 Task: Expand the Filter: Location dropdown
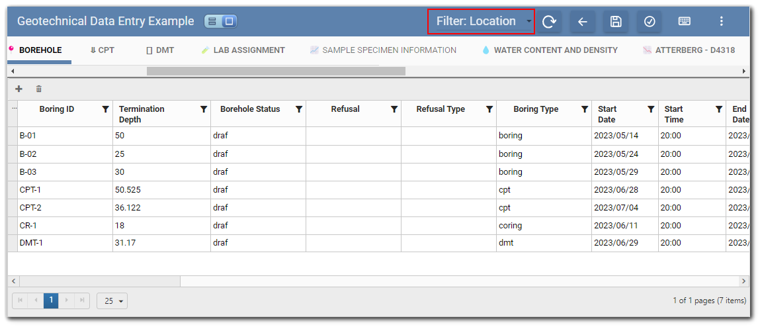(x=482, y=21)
